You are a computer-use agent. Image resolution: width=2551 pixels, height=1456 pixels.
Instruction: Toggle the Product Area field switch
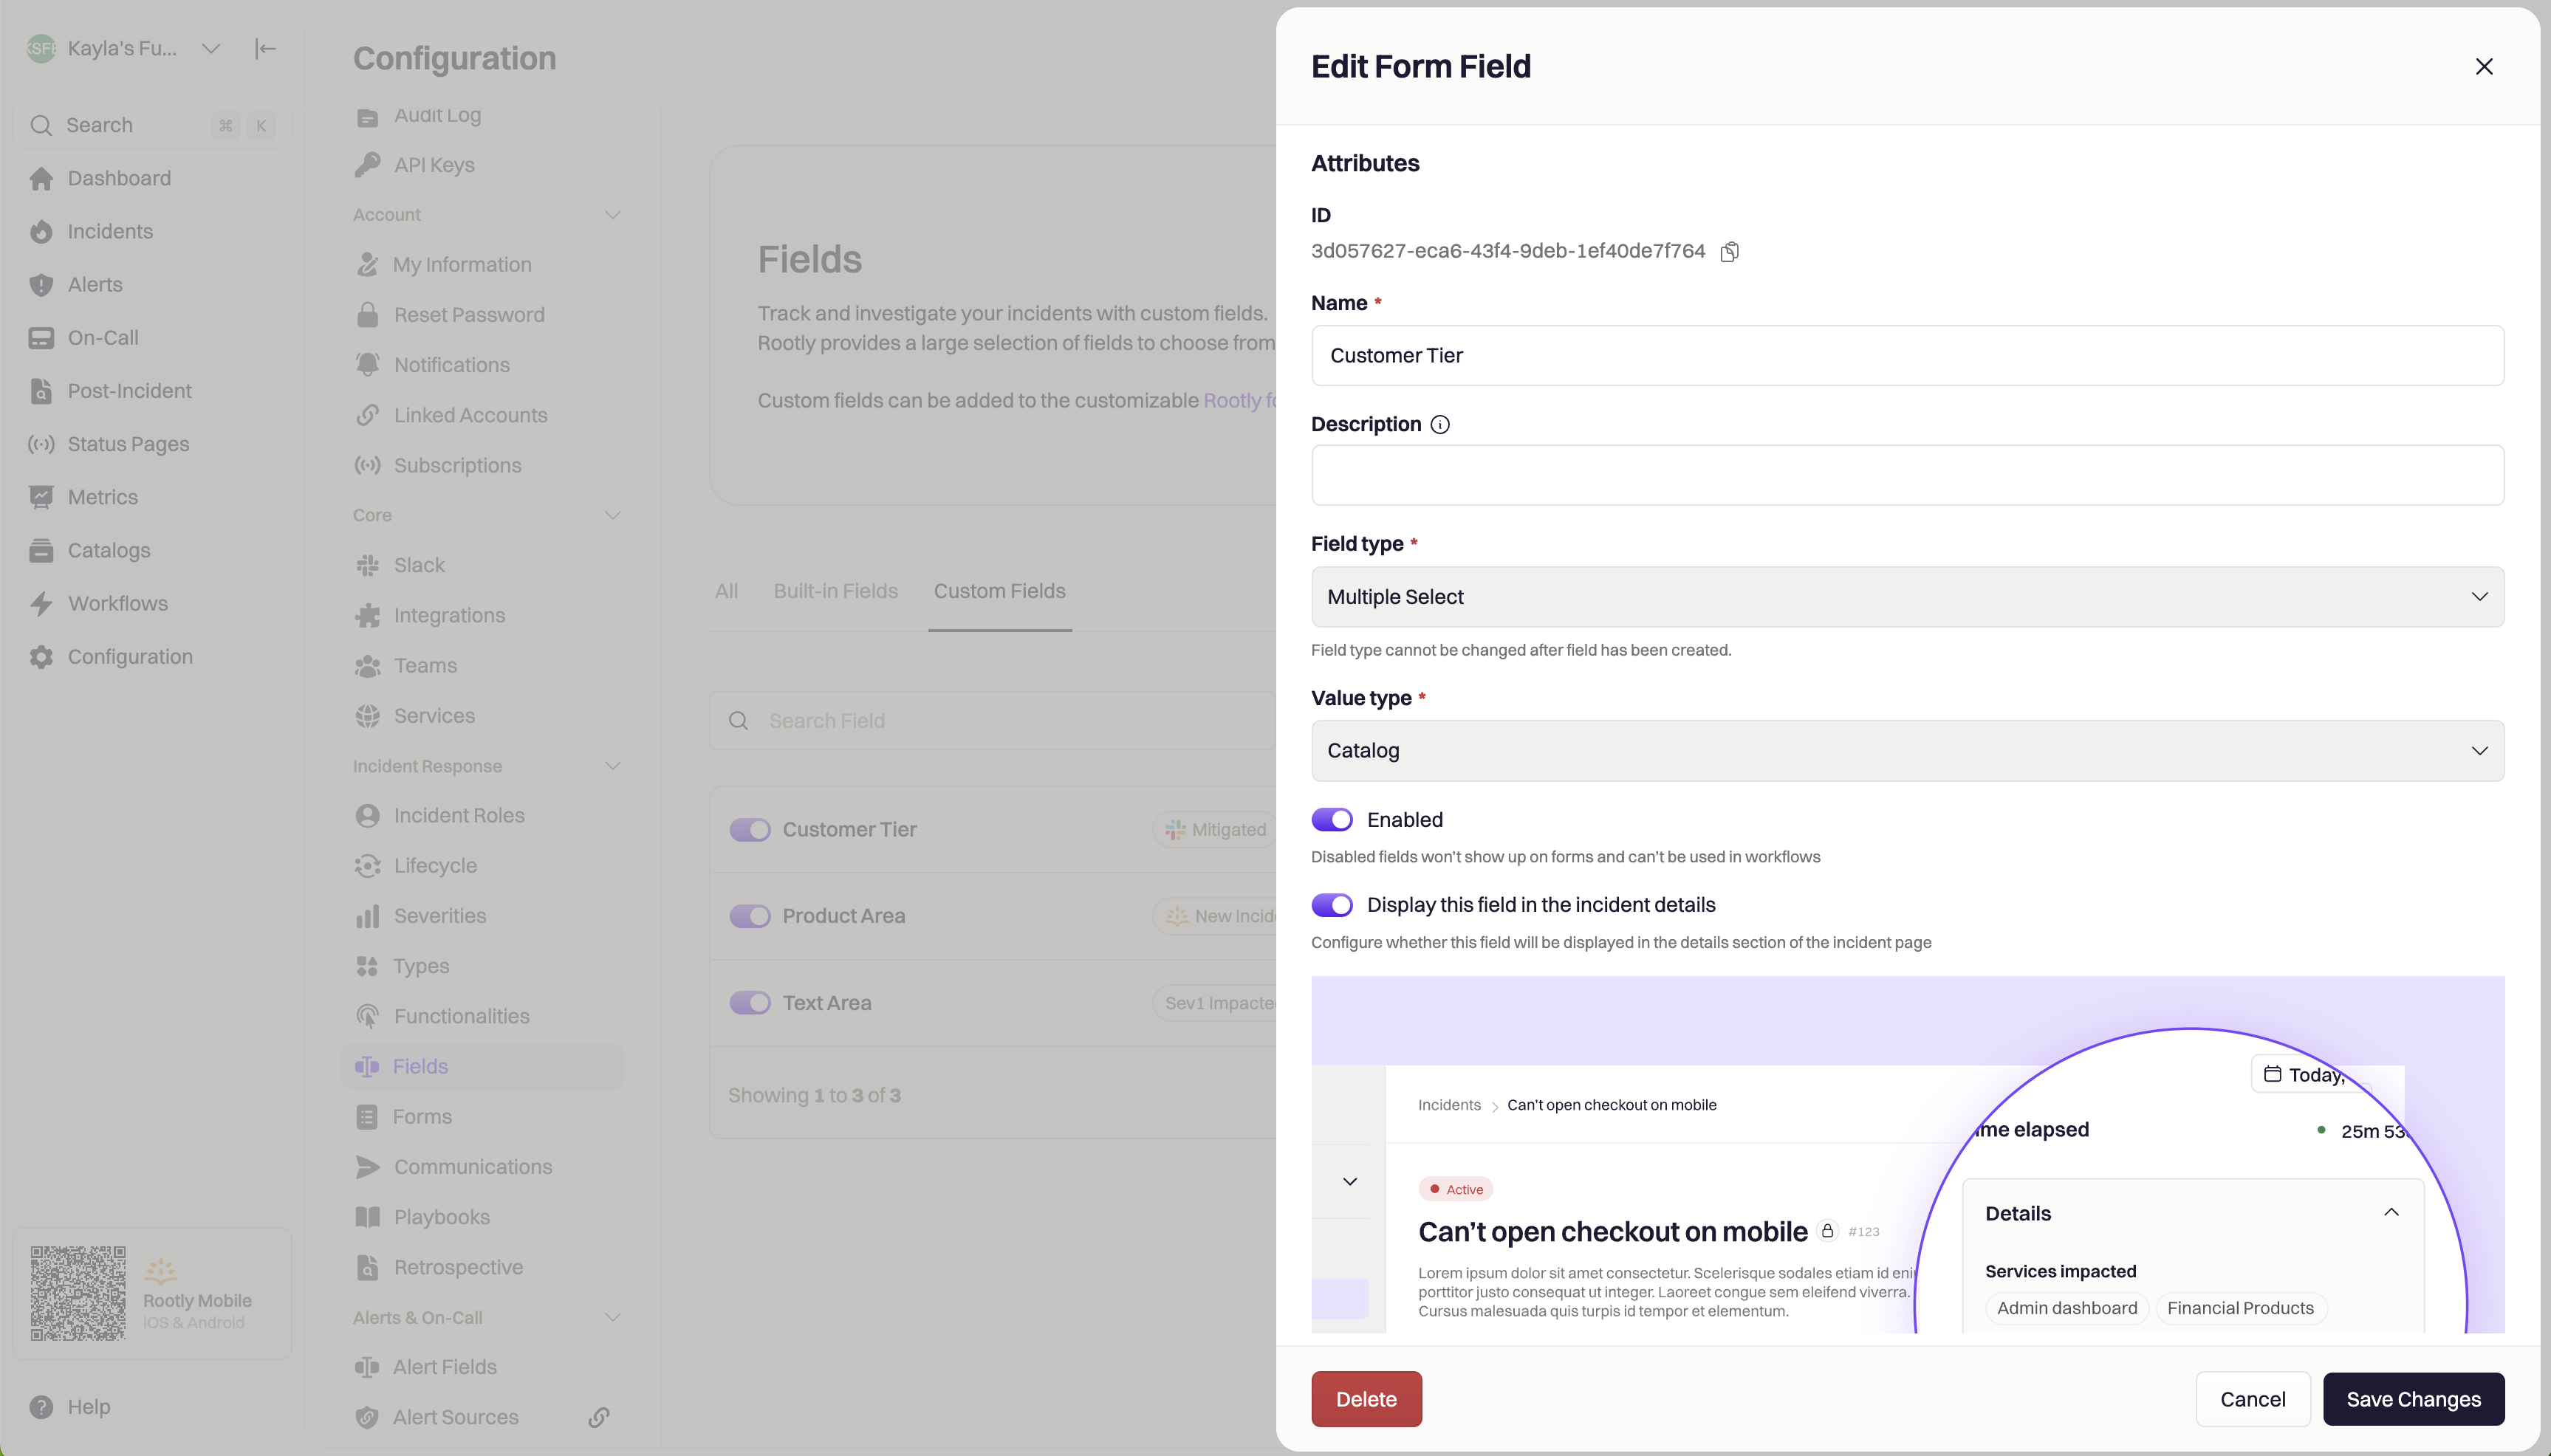(x=750, y=916)
